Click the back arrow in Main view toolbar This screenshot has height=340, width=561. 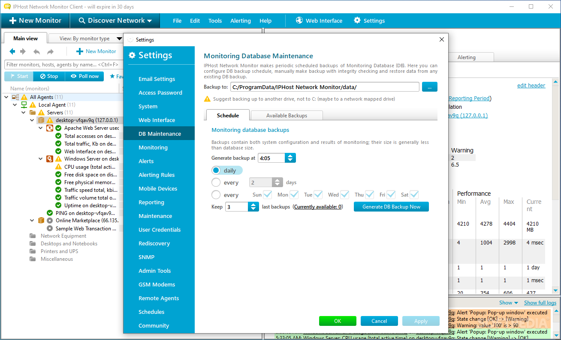[x=12, y=51]
